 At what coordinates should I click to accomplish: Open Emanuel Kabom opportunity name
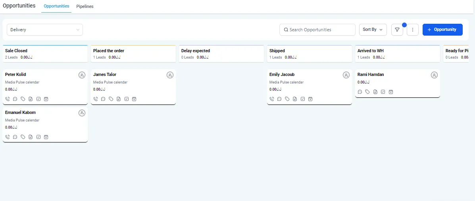pos(20,112)
